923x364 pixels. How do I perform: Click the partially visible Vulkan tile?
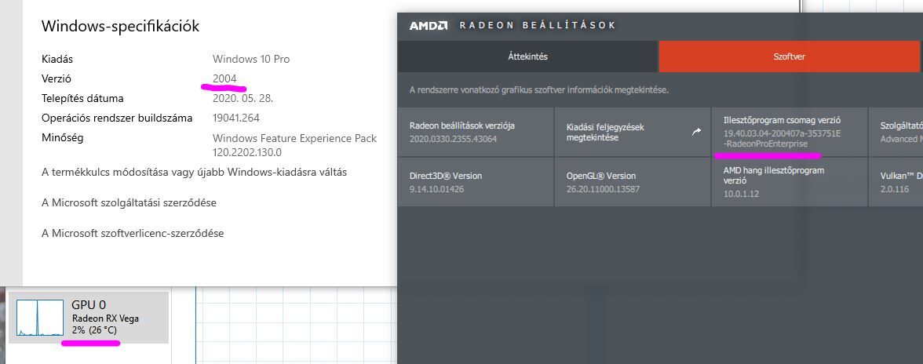(896, 182)
